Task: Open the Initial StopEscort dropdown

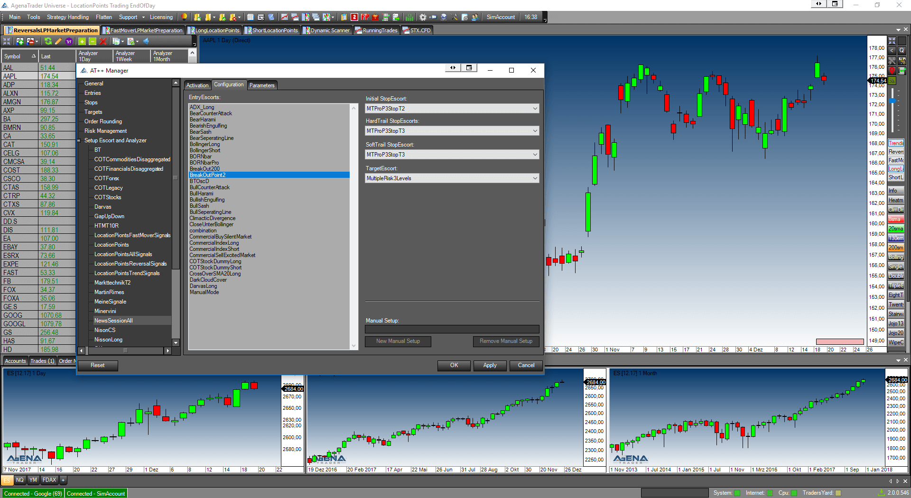Action: click(452, 109)
